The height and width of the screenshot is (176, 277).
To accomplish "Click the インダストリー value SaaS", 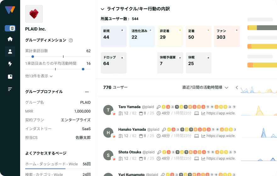I will tap(86, 129).
